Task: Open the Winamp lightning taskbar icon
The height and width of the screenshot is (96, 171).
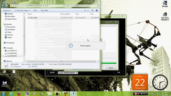Action: 42,94
